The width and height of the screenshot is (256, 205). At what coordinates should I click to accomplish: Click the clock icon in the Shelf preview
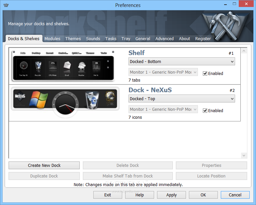pyautogui.click(x=24, y=66)
